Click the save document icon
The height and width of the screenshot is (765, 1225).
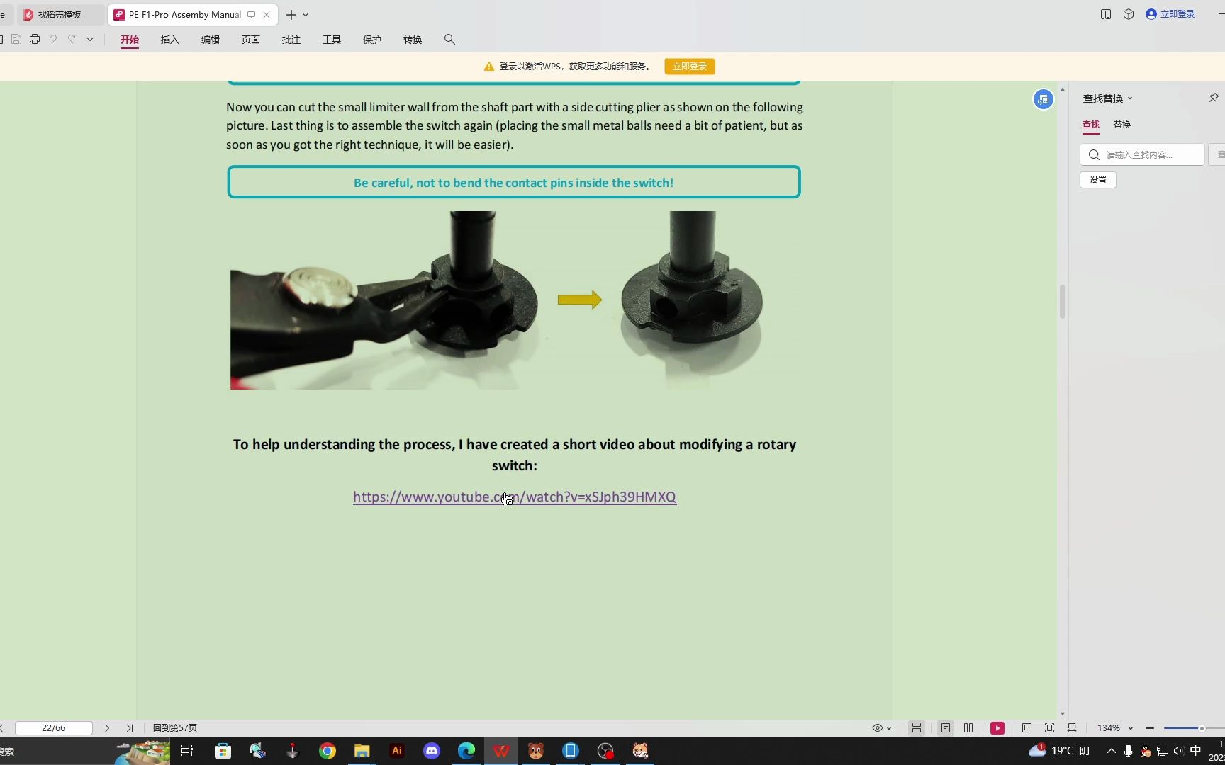(x=16, y=40)
